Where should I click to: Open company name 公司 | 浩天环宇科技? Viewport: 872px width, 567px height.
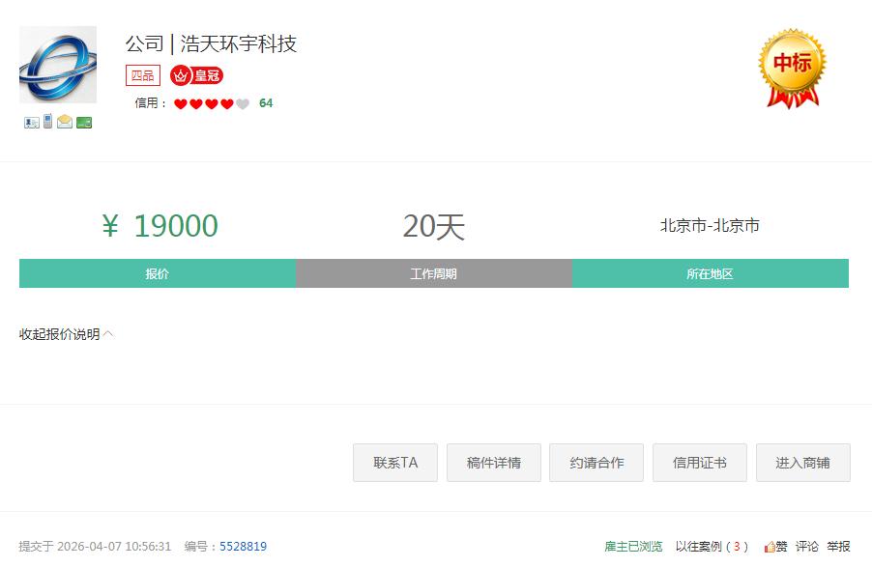pyautogui.click(x=211, y=43)
